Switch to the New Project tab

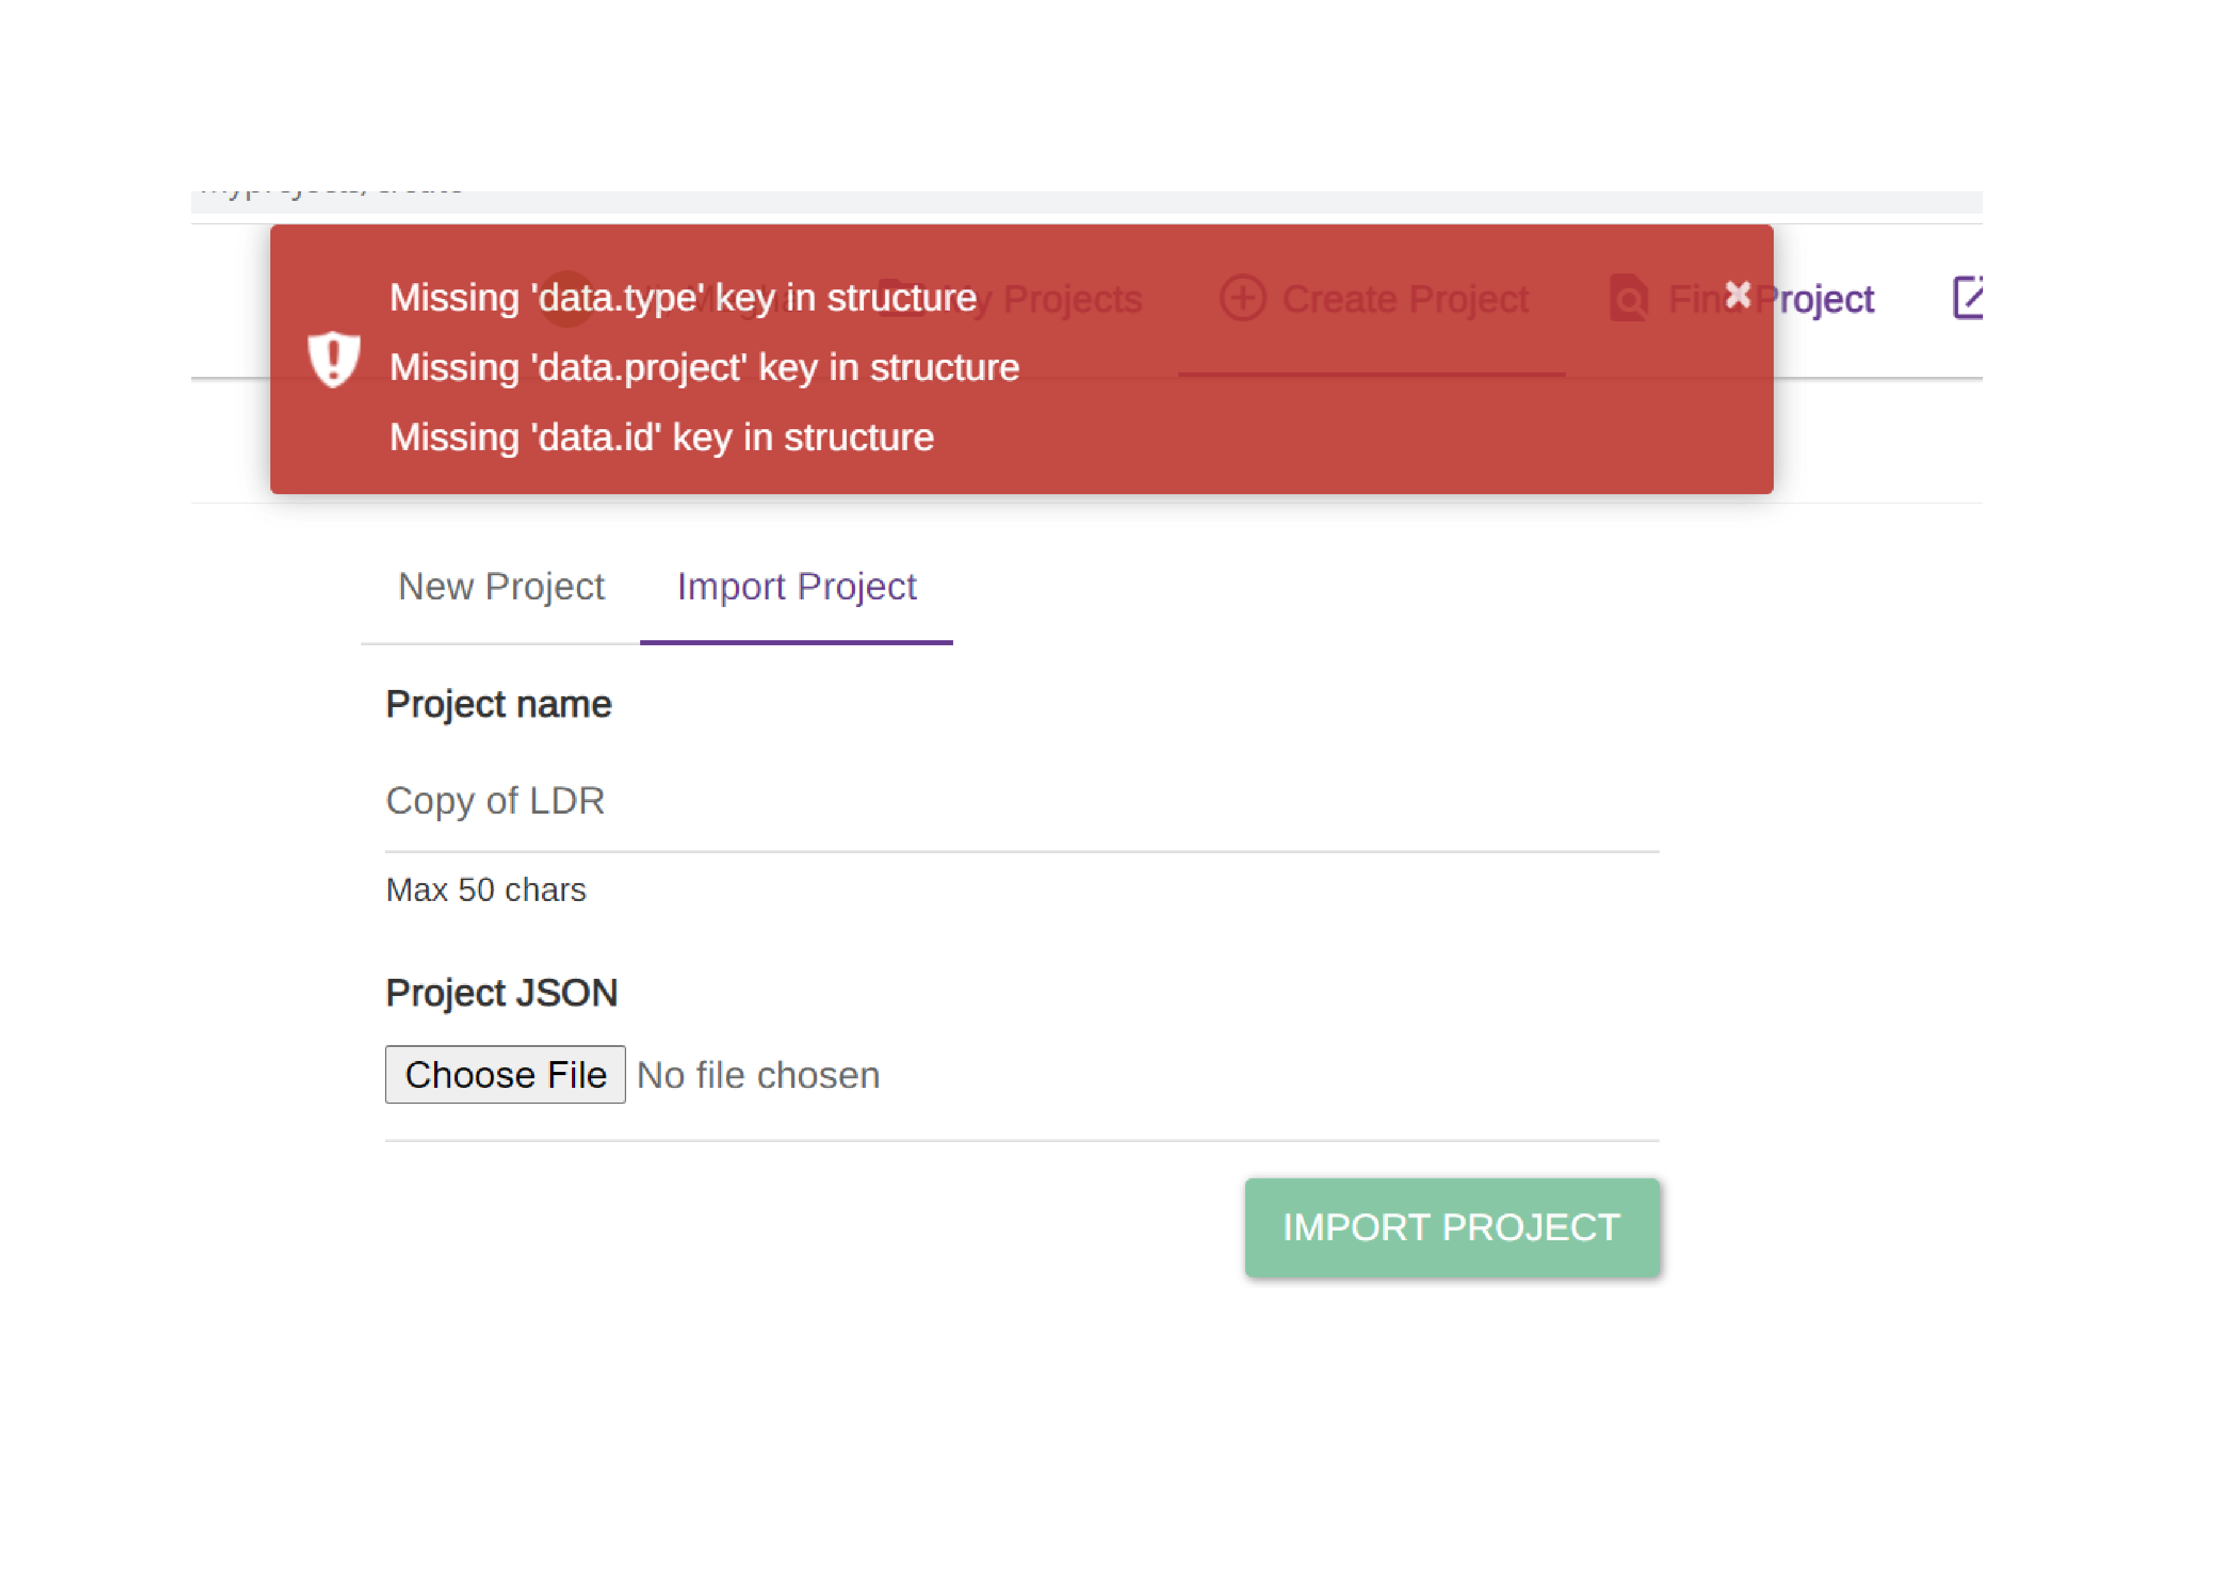pyautogui.click(x=501, y=587)
